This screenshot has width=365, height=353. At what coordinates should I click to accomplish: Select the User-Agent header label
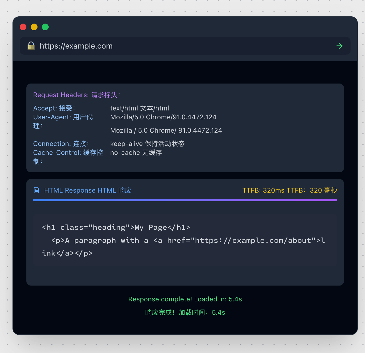coord(63,117)
